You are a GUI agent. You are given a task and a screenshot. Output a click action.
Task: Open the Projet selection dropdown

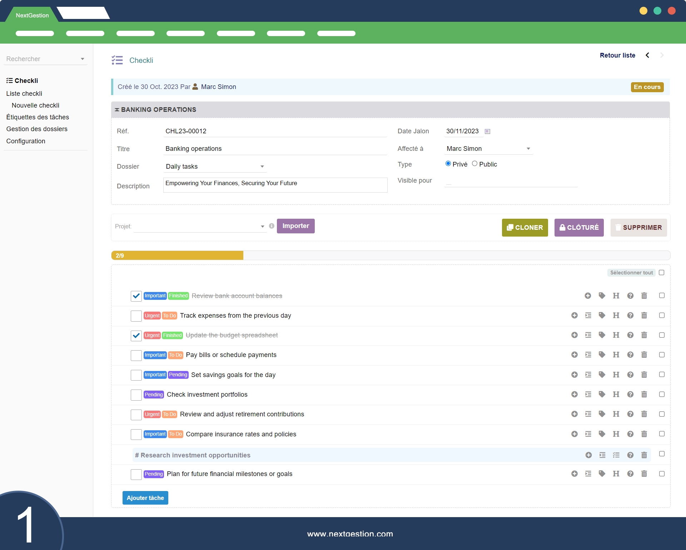[x=200, y=227]
